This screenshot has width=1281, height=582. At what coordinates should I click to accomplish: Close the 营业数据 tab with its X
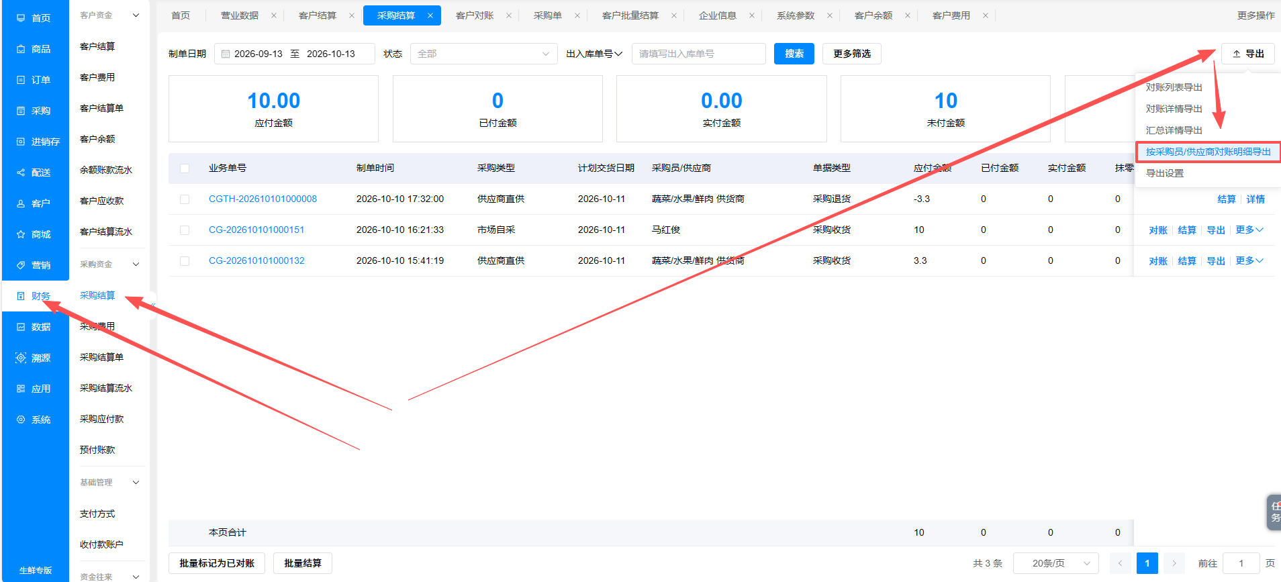[x=274, y=15]
